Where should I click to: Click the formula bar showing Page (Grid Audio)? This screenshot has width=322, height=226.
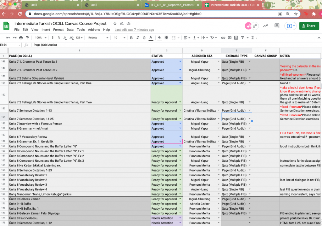point(177,45)
